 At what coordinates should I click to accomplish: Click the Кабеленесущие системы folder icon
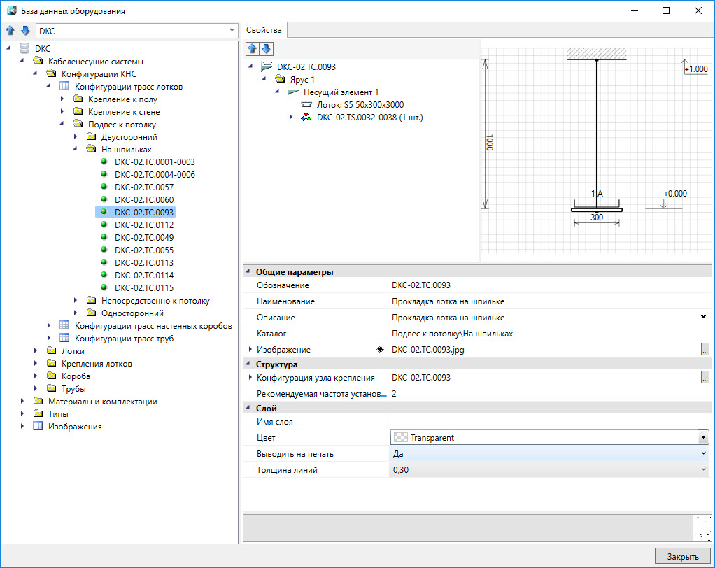[x=38, y=61]
